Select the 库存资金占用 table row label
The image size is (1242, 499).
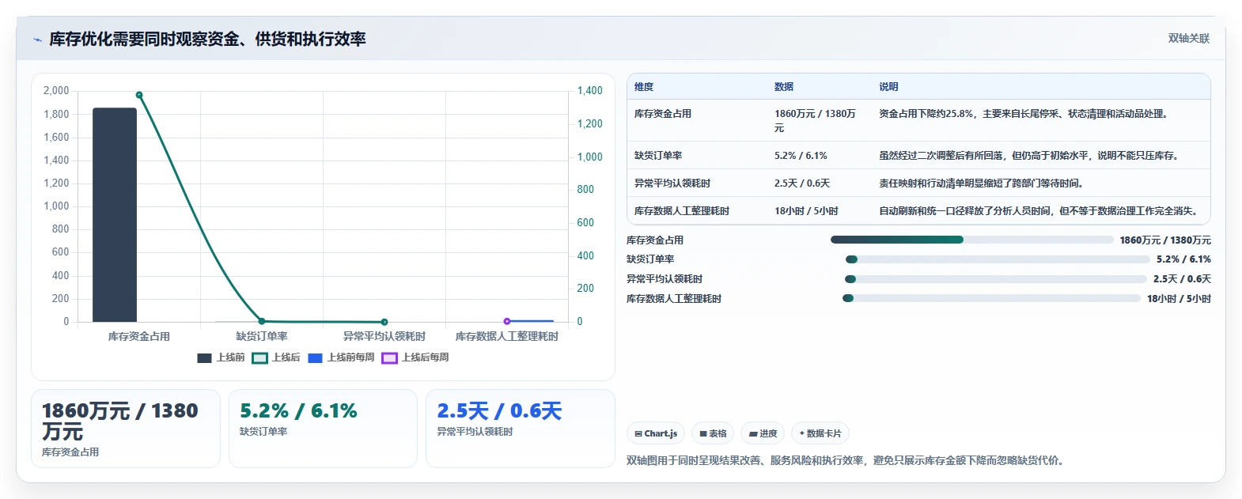coord(663,114)
